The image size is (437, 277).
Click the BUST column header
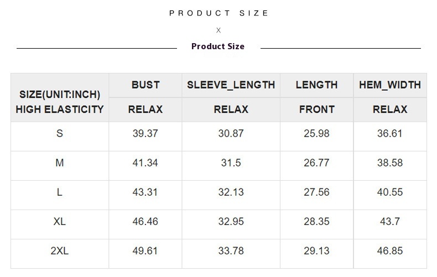tap(145, 85)
